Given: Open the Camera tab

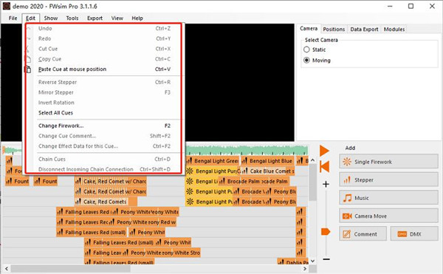Looking at the screenshot, I should click(309, 29).
